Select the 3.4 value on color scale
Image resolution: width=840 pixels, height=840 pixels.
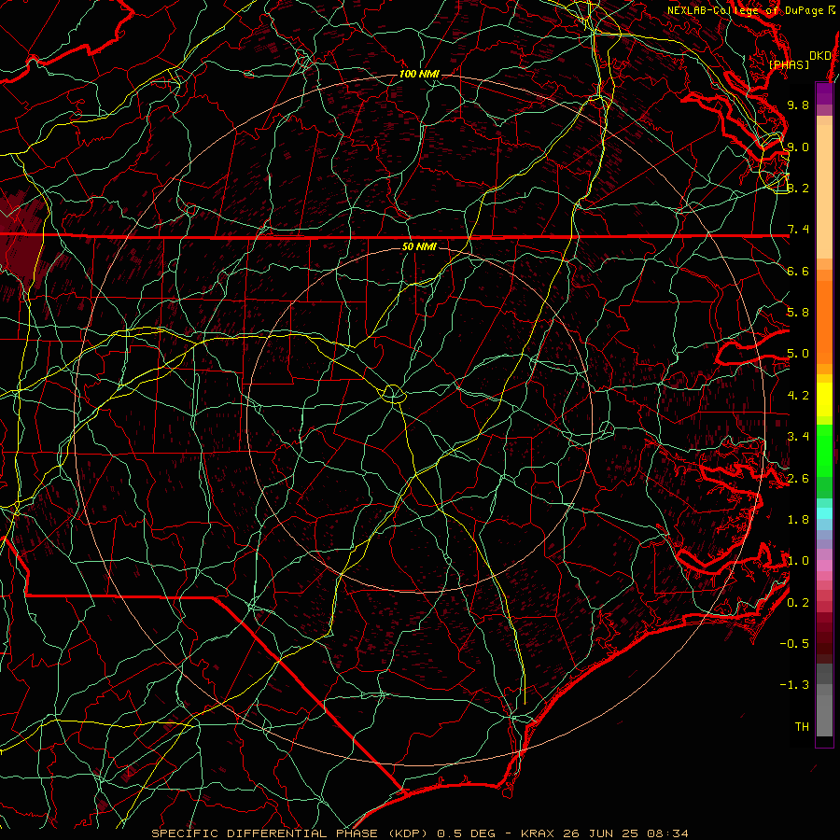(x=798, y=437)
